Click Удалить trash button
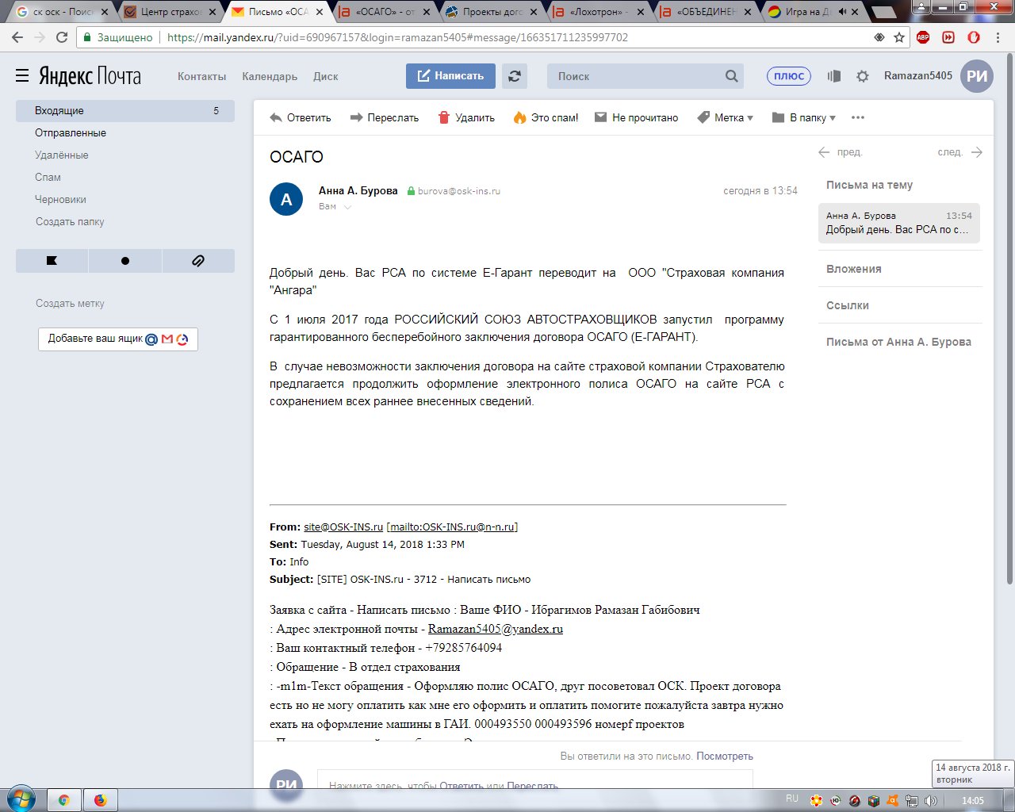1015x812 pixels. (466, 117)
